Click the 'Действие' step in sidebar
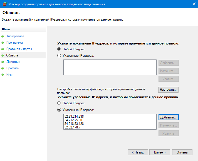This screenshot has width=198, height=161. pyautogui.click(x=13, y=62)
